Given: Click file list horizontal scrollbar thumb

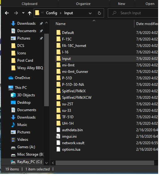Looking at the screenshot, I should tap(105, 163).
